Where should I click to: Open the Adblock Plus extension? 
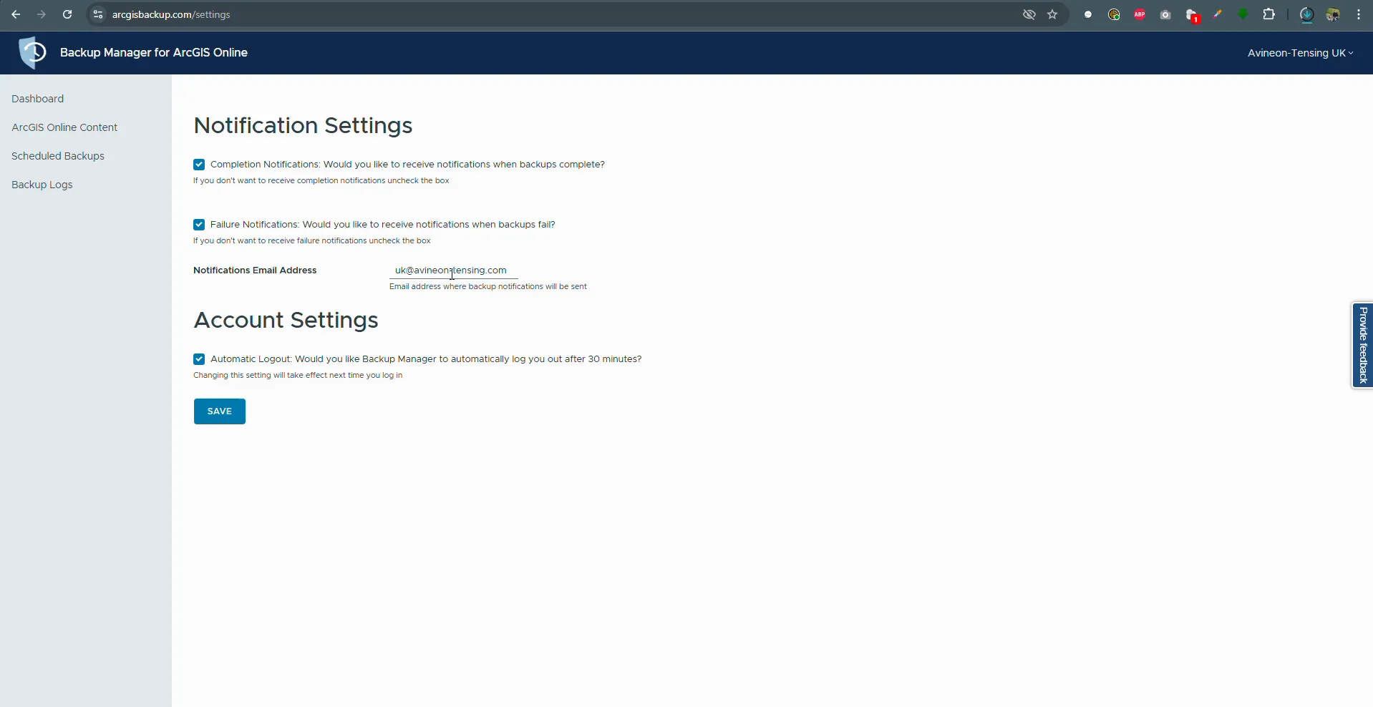1140,14
